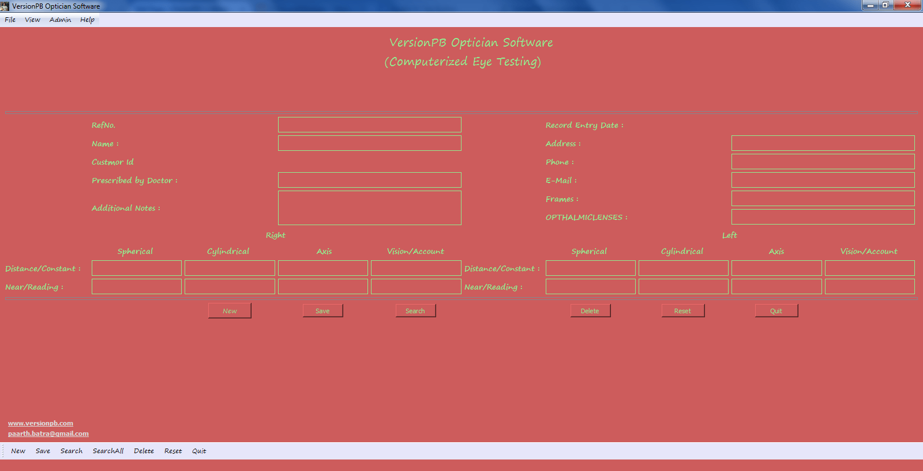
Task: Click Right eye Distance/Constant Axis field
Action: [x=323, y=268]
